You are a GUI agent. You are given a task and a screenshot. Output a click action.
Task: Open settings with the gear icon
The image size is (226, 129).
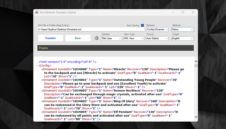[96, 38]
